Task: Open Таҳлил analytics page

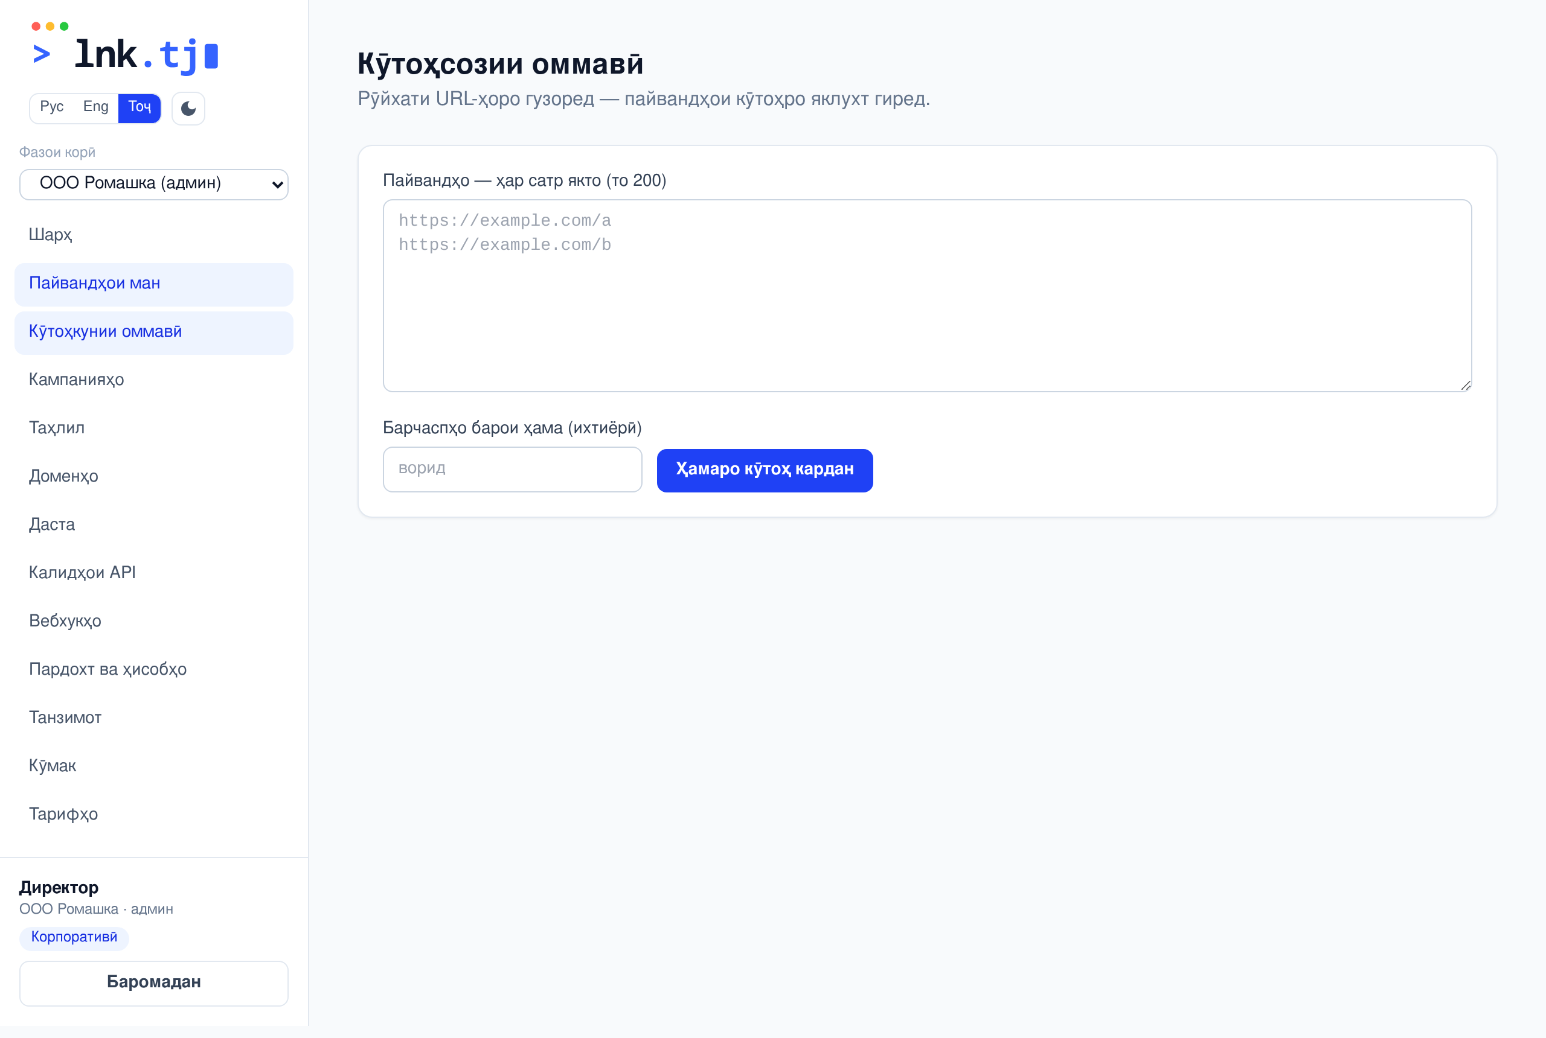Action: [153, 428]
